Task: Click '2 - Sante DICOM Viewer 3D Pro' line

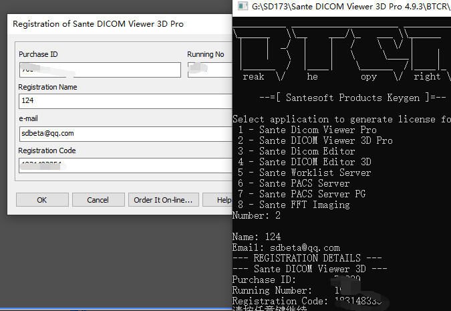Action: pyautogui.click(x=315, y=140)
